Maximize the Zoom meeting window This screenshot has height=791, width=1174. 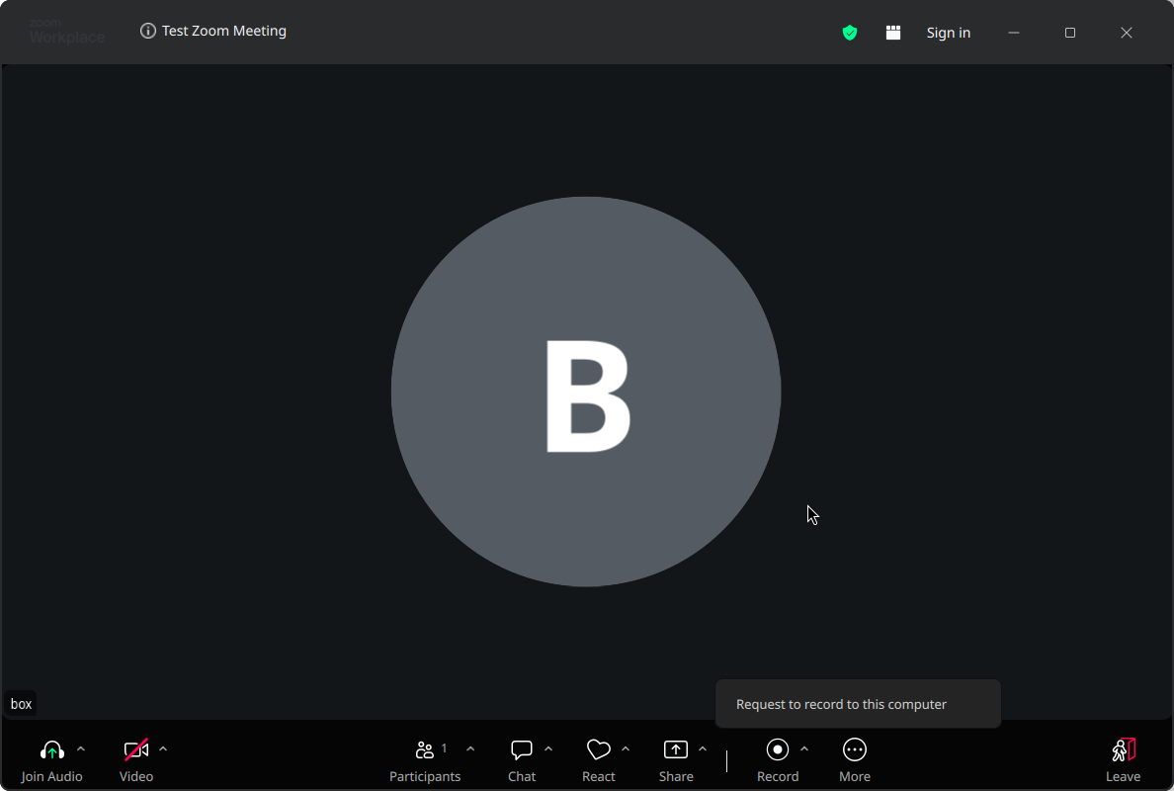pos(1070,33)
